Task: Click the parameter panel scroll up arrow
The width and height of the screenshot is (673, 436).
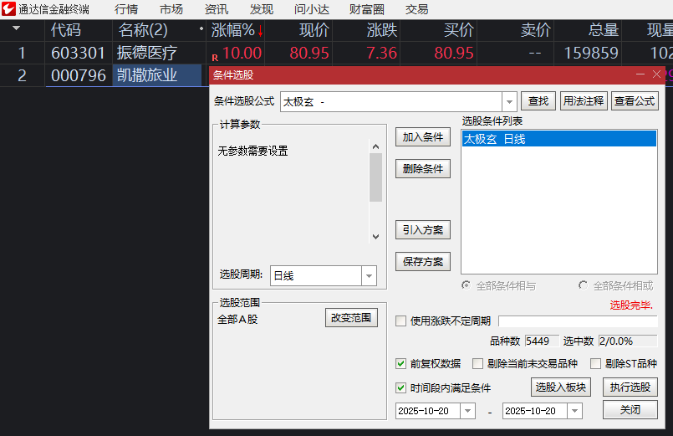Action: point(375,146)
